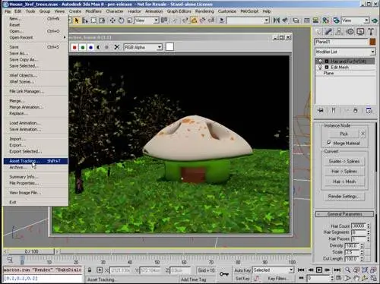Screen dimensions: 380x284
Task: Toggle blue channel in render window
Action: [90, 47]
